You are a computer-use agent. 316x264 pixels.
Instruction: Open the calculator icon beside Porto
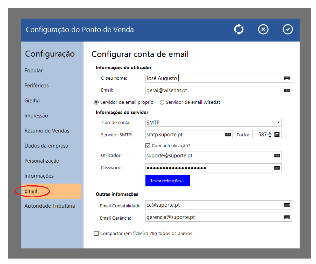[x=277, y=135]
